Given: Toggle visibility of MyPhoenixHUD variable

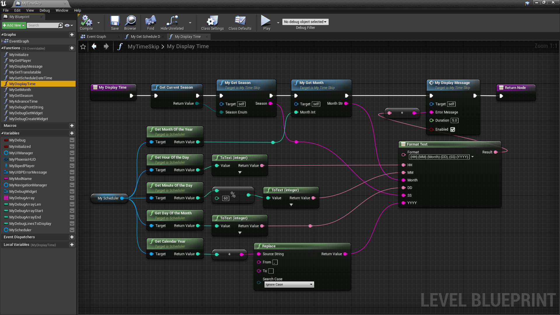Looking at the screenshot, I should [x=72, y=160].
